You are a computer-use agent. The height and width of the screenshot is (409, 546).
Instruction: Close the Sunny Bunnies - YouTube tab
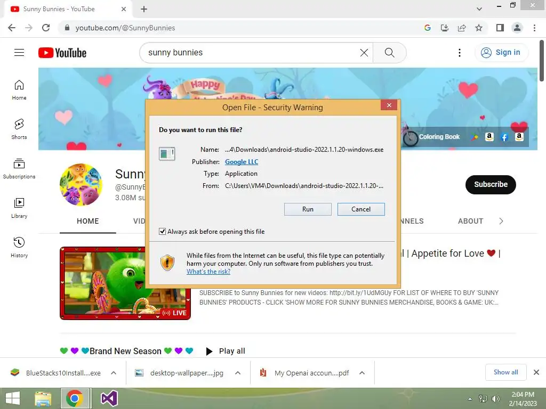[x=124, y=9]
